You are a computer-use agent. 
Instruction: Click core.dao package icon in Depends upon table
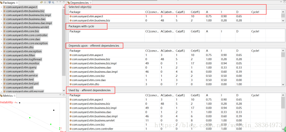[71, 80]
